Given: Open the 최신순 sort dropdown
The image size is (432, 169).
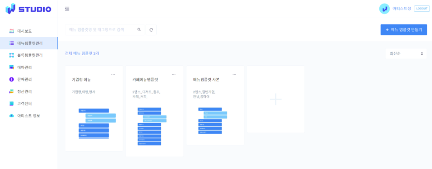Looking at the screenshot, I should click(406, 53).
